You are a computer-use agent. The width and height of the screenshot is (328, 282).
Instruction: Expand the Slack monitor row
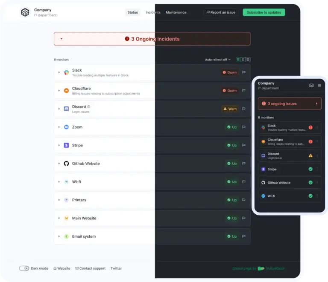pos(59,72)
